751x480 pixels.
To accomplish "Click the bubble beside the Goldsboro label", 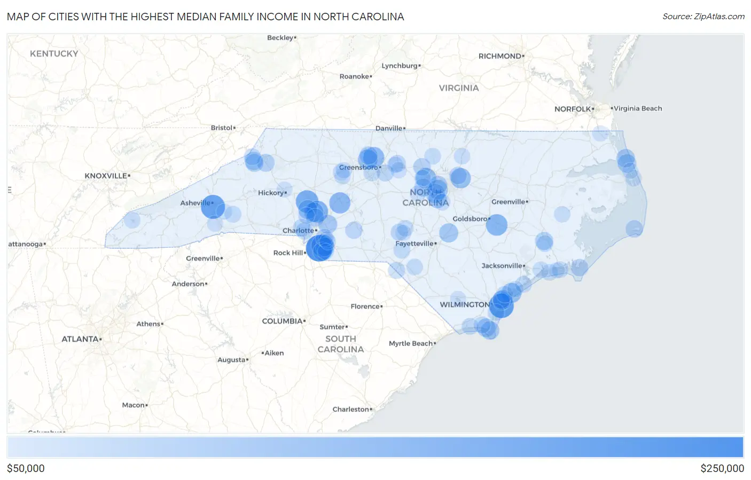I will (x=496, y=225).
